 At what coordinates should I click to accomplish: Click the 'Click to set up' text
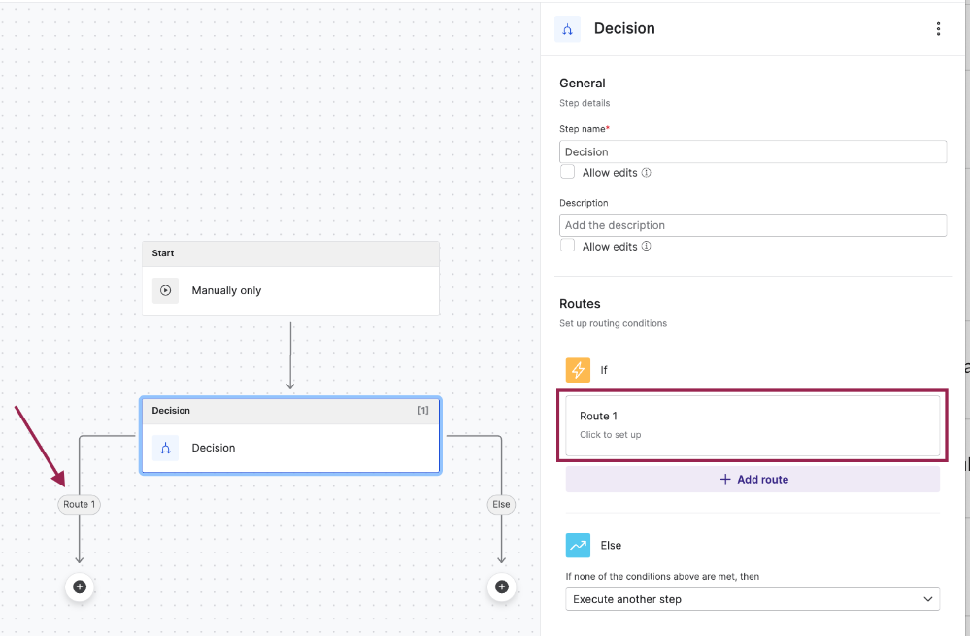[610, 435]
